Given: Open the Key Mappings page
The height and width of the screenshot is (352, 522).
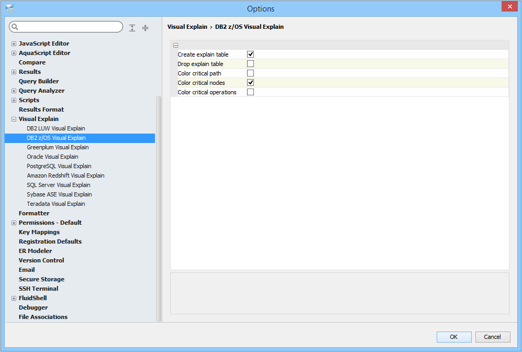Looking at the screenshot, I should click(x=39, y=232).
